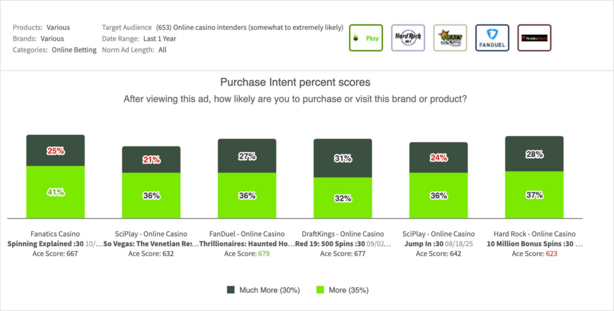Select the DraftKings logo tile
The image size is (614, 311).
pos(450,38)
